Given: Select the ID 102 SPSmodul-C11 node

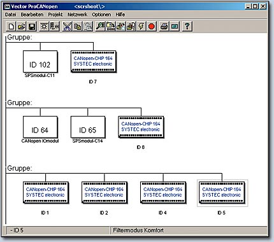Looking at the screenshot, I should [x=40, y=62].
